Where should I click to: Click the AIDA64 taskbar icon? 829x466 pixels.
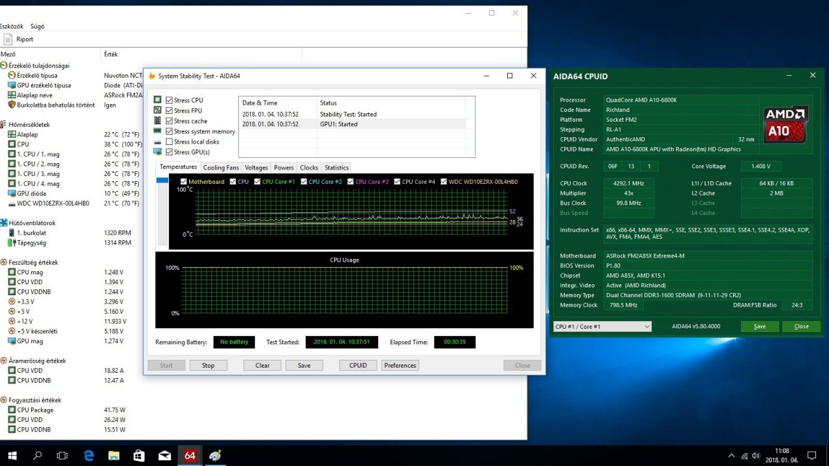[190, 456]
